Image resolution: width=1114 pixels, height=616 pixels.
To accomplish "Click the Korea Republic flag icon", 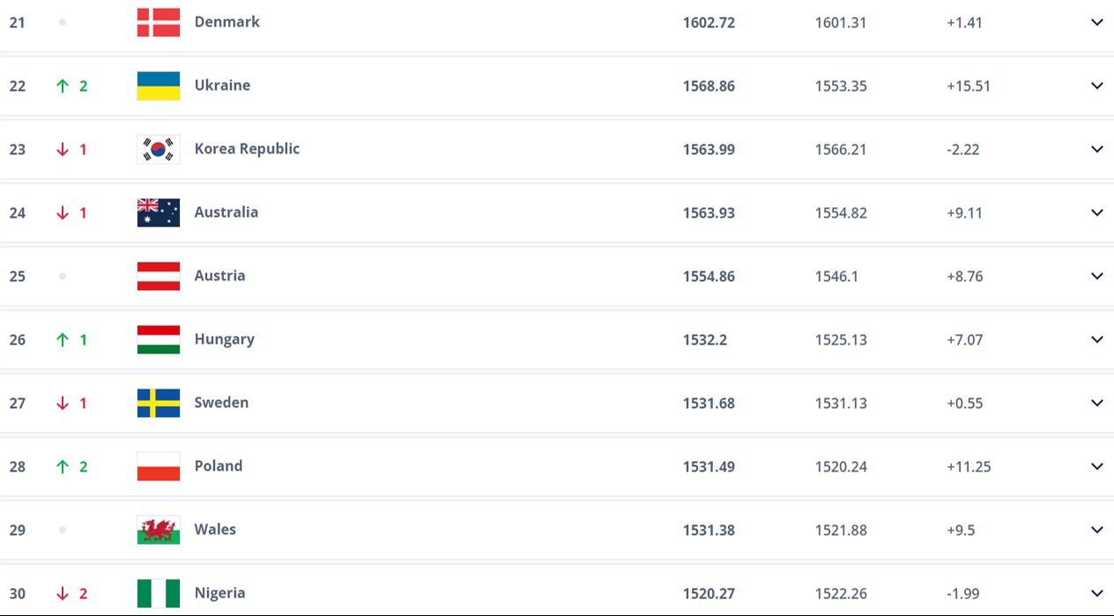I will (159, 149).
